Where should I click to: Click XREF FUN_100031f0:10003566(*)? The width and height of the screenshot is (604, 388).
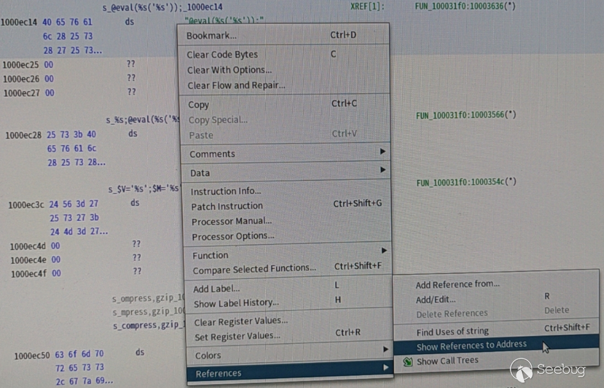tap(466, 115)
